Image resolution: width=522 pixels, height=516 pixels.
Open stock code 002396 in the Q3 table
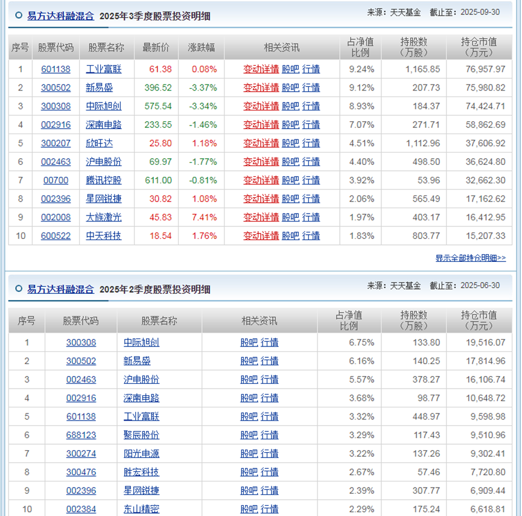tap(56, 199)
